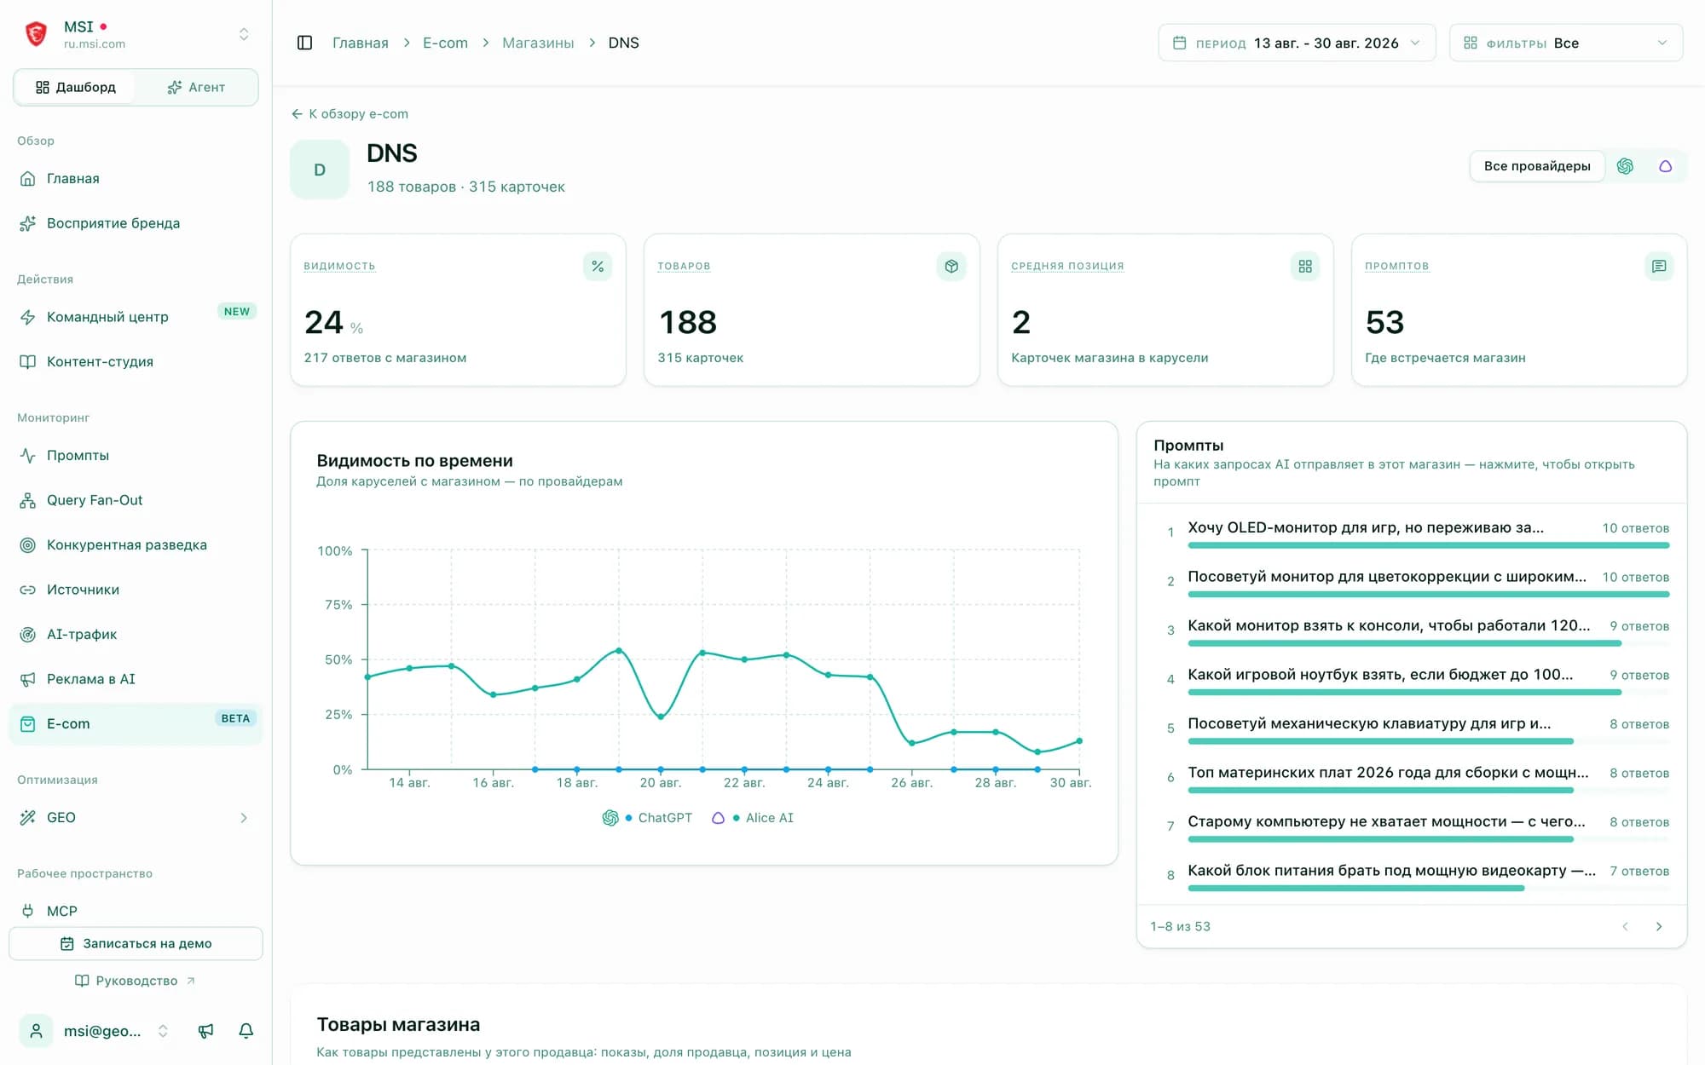
Task: Switch to Агент tab
Action: coord(196,87)
